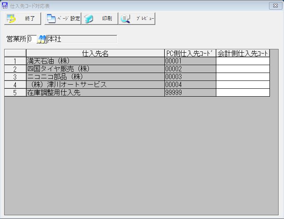Open the プレビュー print preview
Image resolution: width=284 pixels, height=219 pixels.
coord(137,19)
